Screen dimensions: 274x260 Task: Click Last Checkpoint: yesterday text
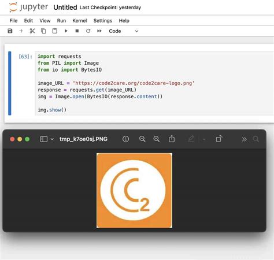(110, 8)
